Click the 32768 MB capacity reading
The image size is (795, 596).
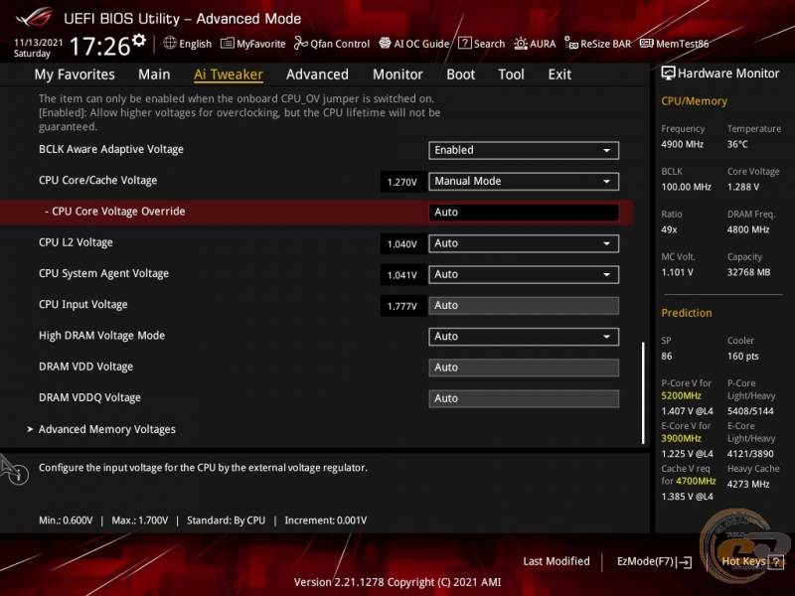(749, 272)
